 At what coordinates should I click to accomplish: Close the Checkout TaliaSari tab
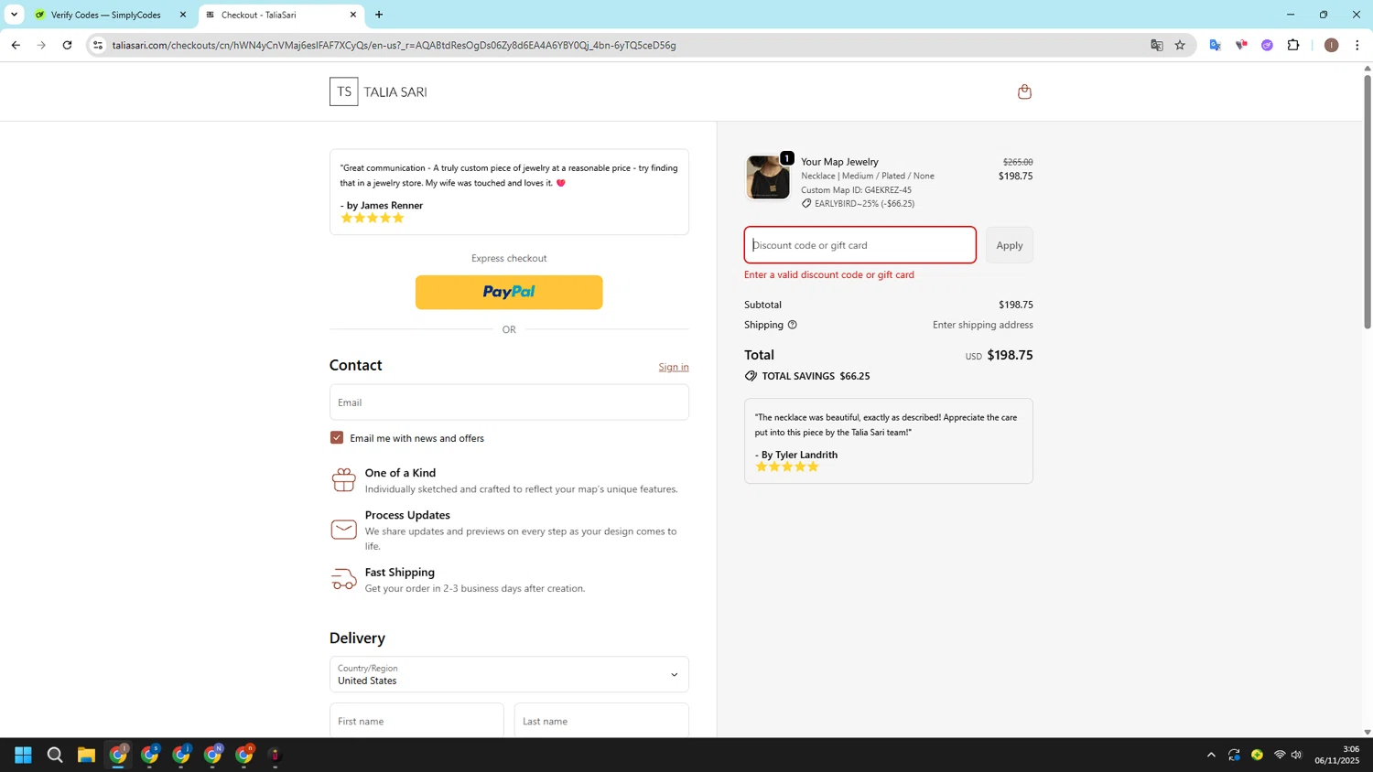tap(353, 15)
